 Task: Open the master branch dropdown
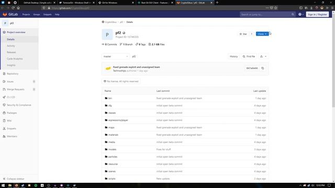coord(115,56)
